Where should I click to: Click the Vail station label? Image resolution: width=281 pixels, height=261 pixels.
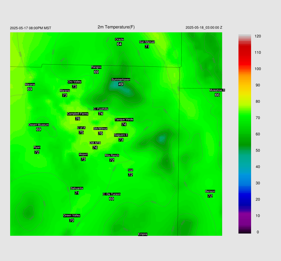pos(131,170)
